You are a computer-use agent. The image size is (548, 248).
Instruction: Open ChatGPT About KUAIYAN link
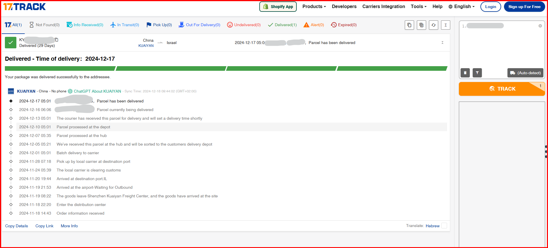pos(95,91)
